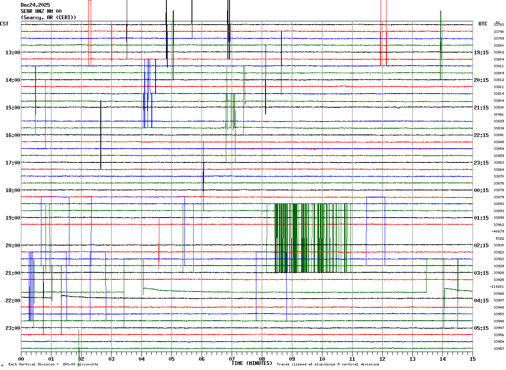Select DC offset value 33830

498,108
